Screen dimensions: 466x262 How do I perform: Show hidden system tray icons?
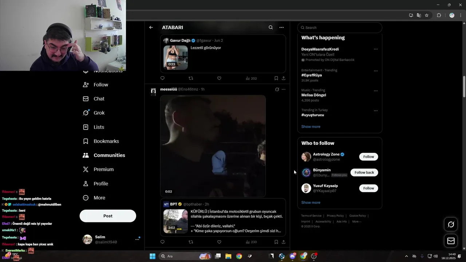click(x=406, y=256)
